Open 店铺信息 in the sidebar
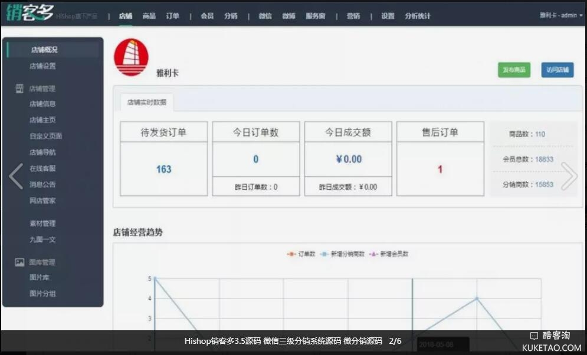The width and height of the screenshot is (587, 355). pyautogui.click(x=42, y=104)
